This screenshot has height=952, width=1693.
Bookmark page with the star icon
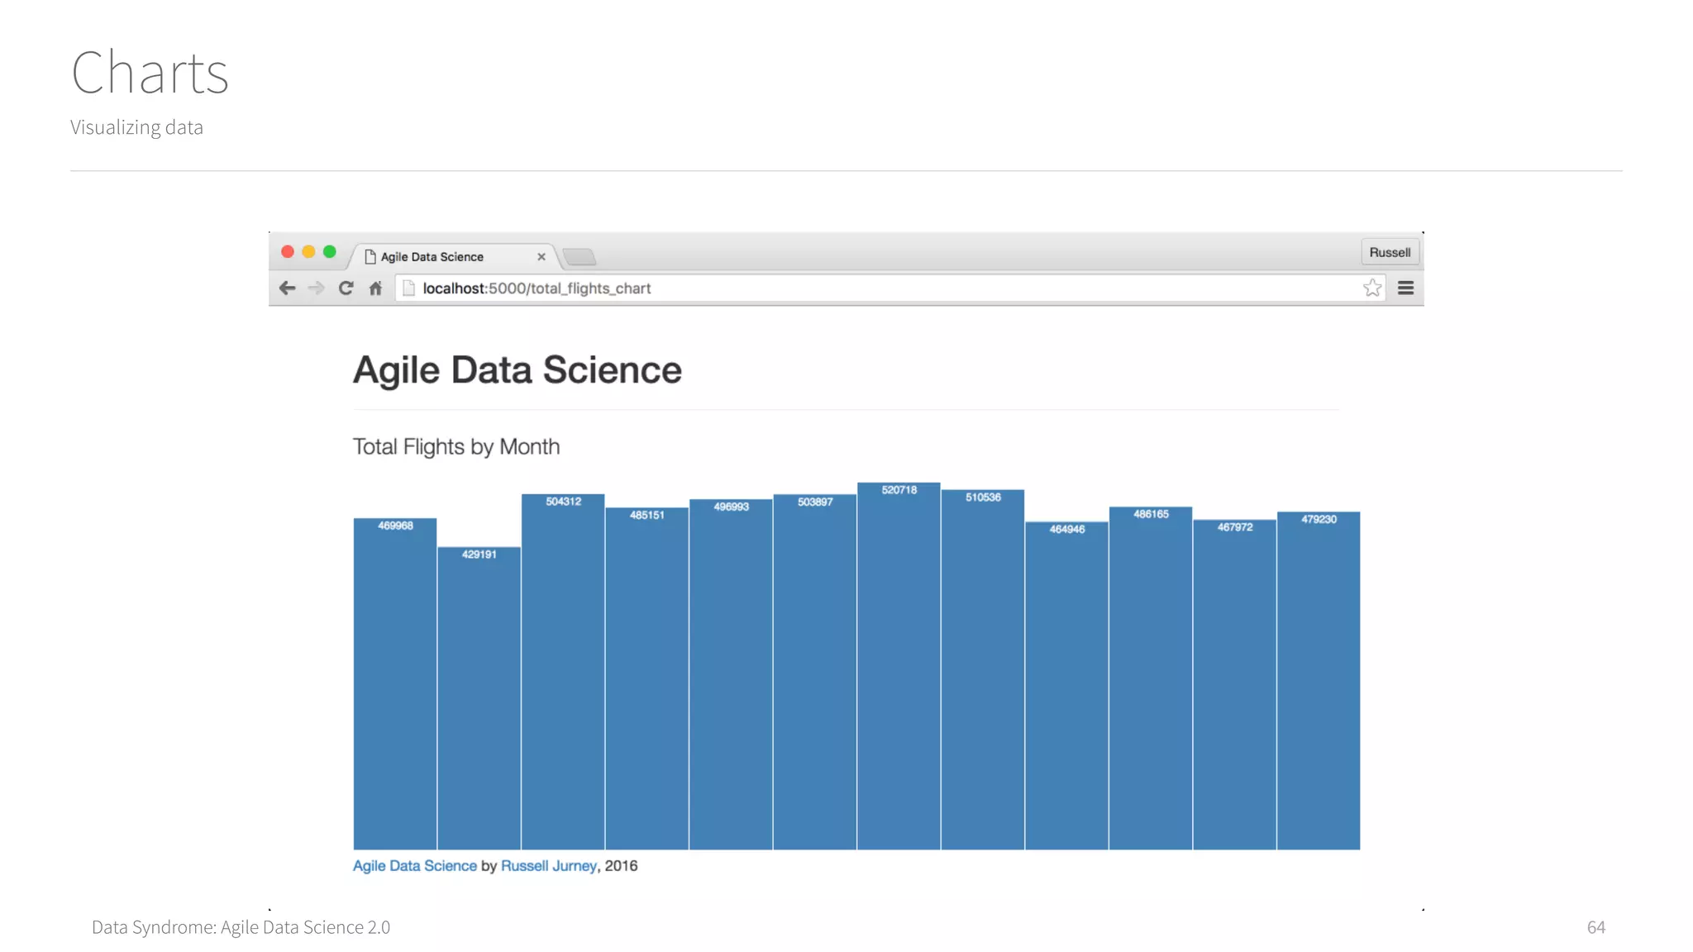pos(1372,288)
